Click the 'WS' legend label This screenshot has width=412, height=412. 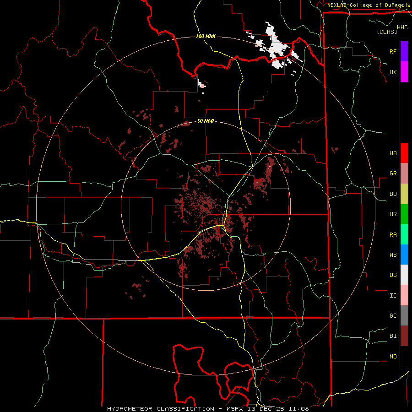[393, 255]
